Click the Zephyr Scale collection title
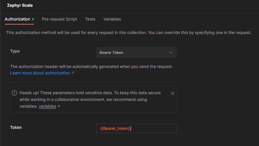This screenshot has width=259, height=146. coord(20,5)
